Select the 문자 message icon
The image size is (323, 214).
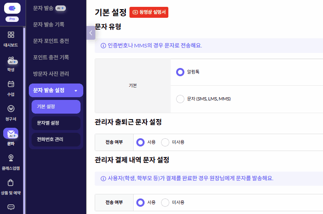[11, 134]
